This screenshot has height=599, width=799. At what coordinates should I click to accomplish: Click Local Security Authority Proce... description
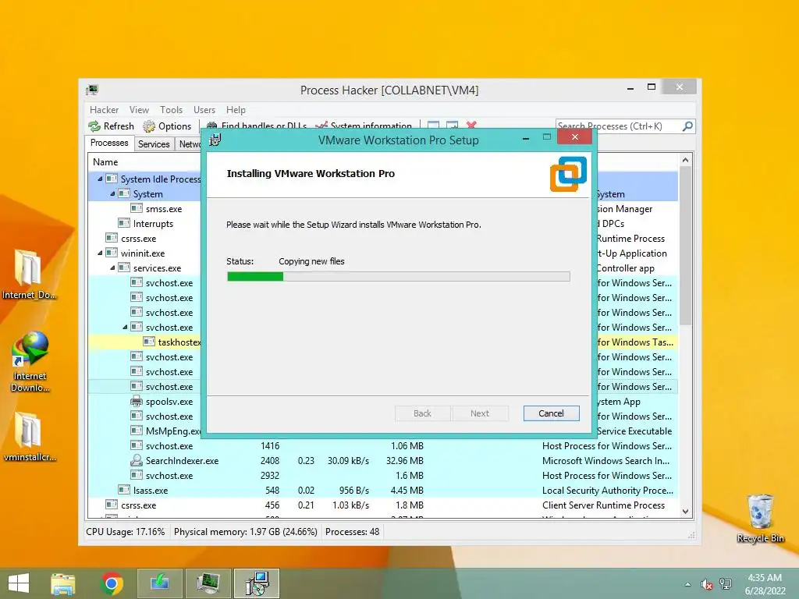pos(607,490)
